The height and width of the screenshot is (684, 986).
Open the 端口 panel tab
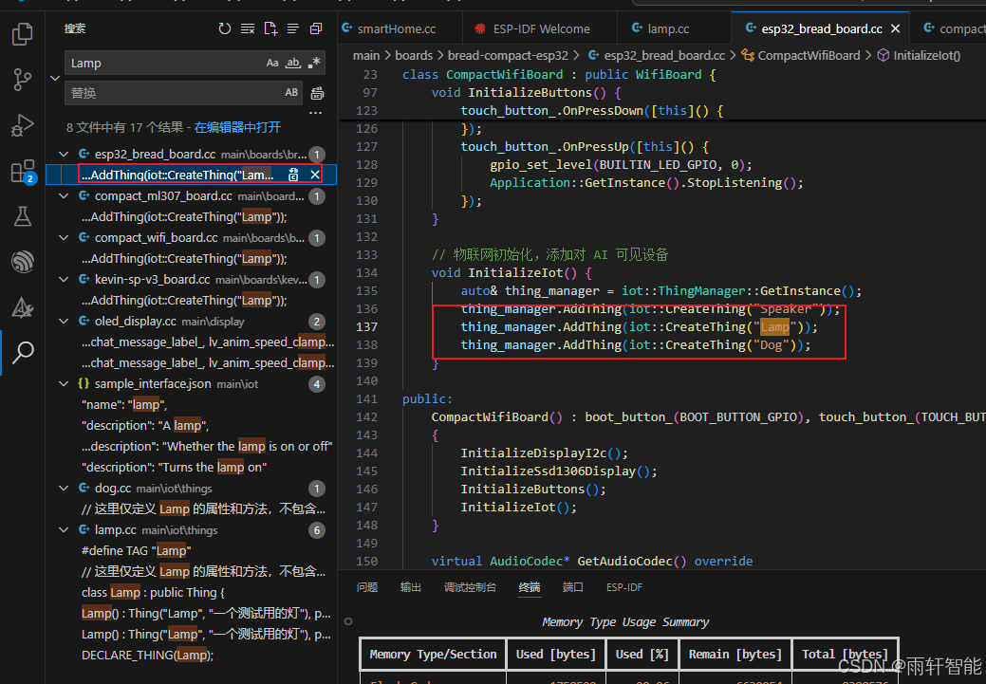(x=573, y=587)
